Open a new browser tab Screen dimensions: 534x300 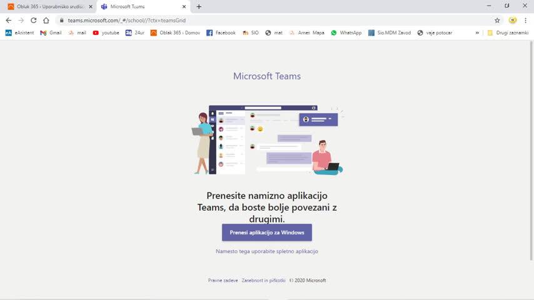(199, 6)
